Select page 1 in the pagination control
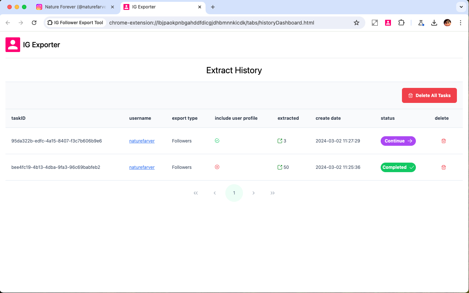469x293 pixels. pyautogui.click(x=234, y=193)
